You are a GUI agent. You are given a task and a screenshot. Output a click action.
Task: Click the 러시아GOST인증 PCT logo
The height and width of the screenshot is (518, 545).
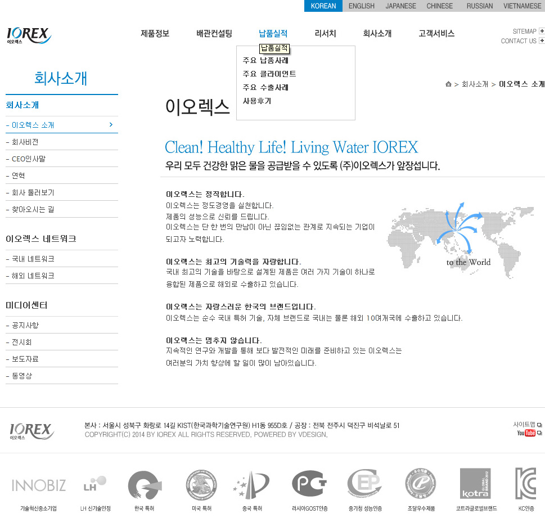(309, 484)
